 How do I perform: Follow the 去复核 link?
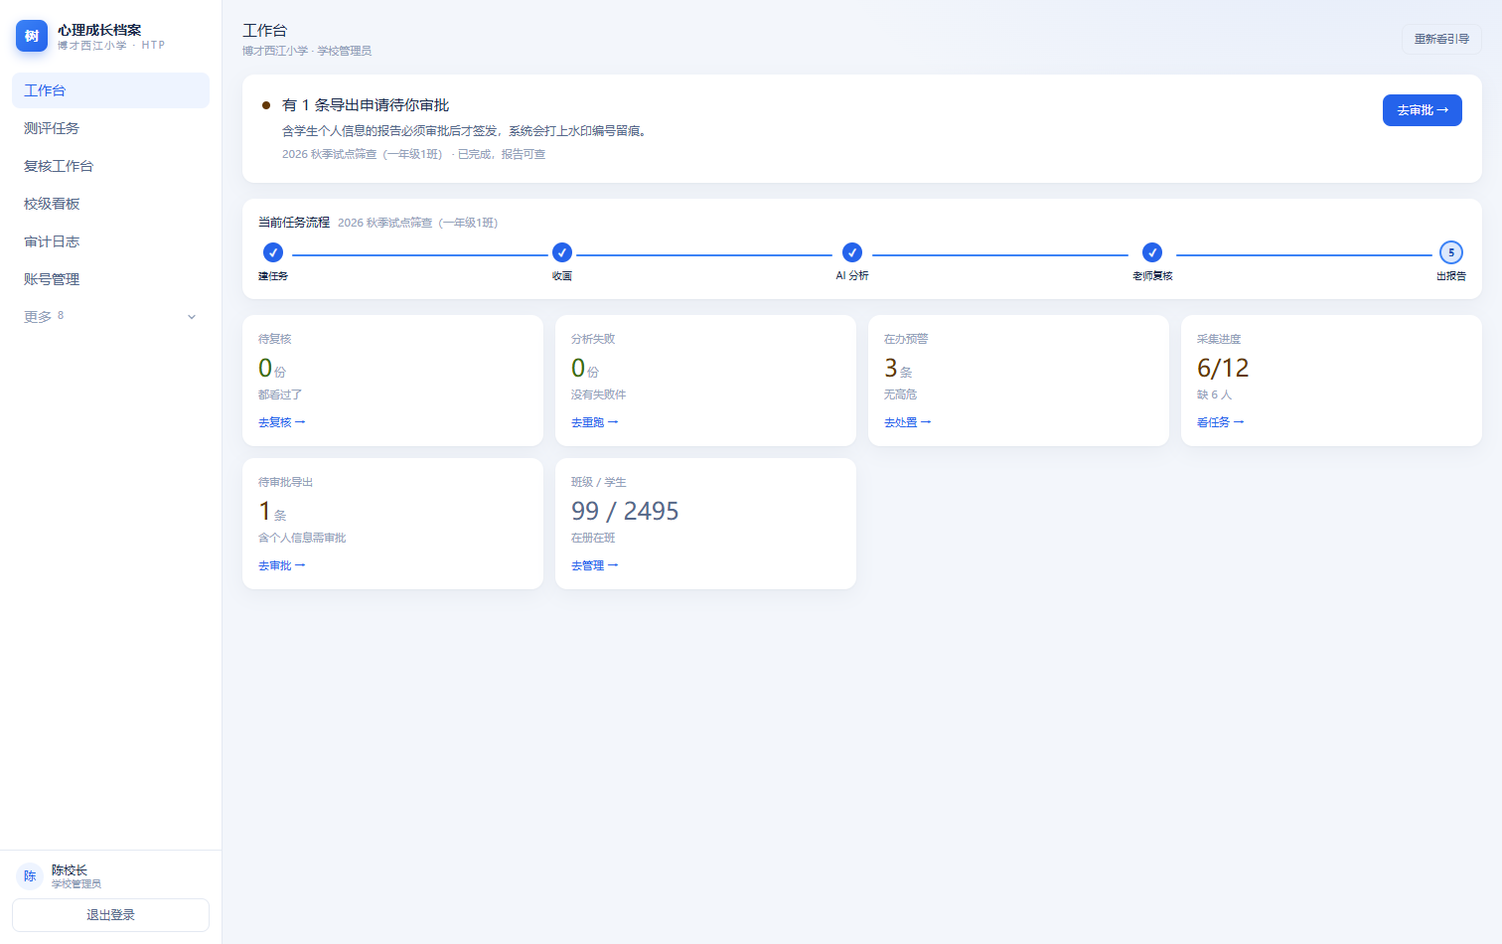click(x=282, y=422)
